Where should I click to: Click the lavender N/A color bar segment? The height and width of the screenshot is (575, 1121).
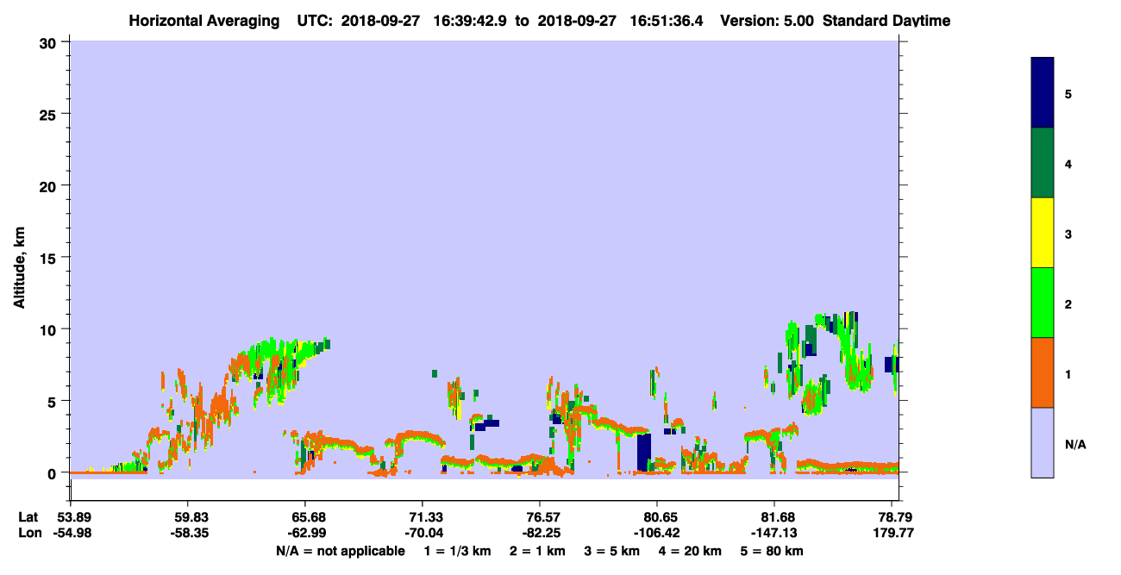click(x=1043, y=442)
